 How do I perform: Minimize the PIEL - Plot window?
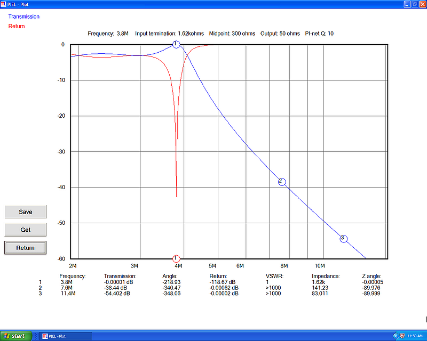407,4
